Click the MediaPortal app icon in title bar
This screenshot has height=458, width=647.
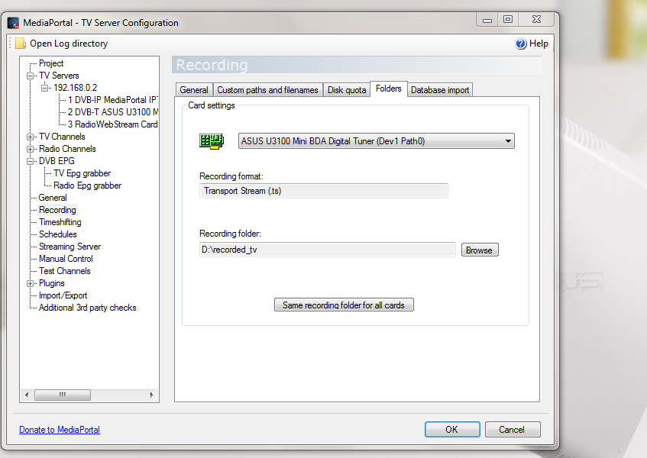pos(13,23)
